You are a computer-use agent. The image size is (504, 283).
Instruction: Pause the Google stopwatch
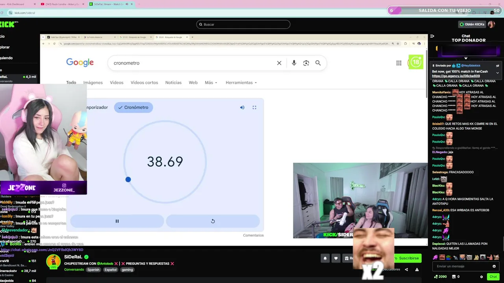pyautogui.click(x=117, y=221)
